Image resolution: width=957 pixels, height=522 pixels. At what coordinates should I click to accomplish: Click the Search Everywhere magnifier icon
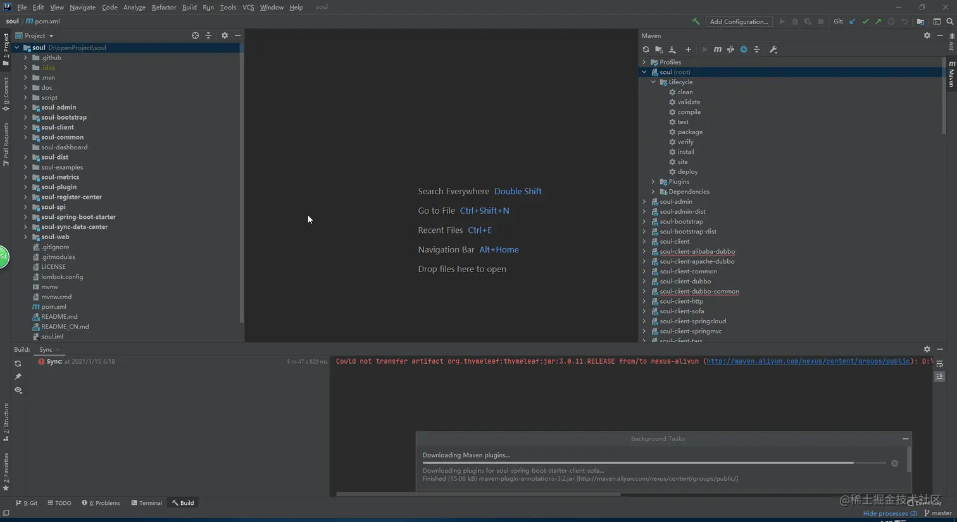[x=949, y=22]
